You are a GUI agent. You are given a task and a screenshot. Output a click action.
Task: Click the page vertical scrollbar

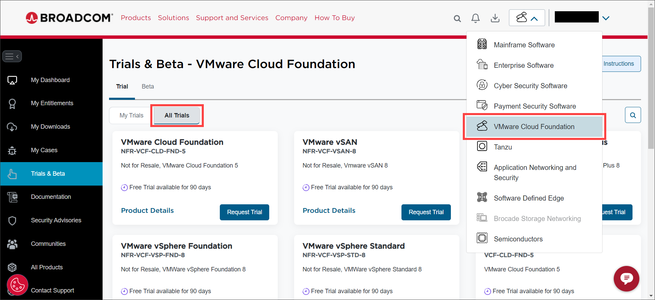[x=651, y=78]
